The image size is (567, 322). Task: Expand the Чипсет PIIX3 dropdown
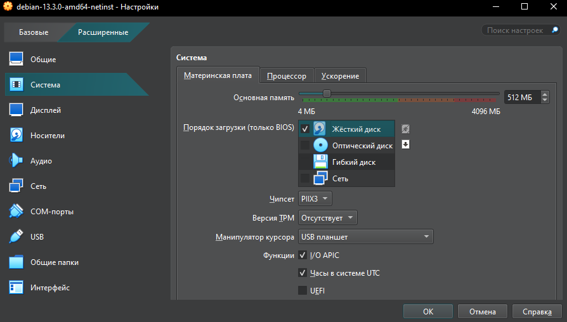[316, 199]
